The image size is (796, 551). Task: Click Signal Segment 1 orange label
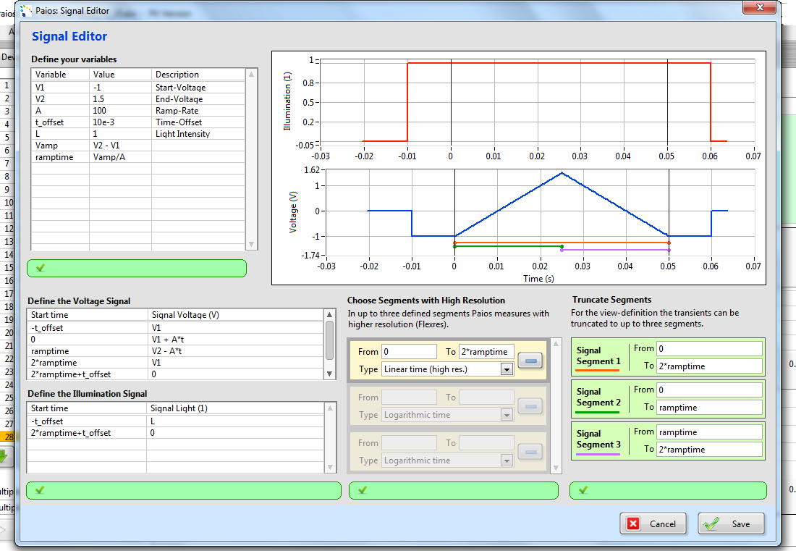pos(598,356)
